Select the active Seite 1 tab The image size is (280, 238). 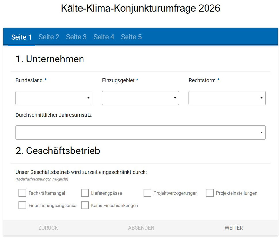coord(21,37)
